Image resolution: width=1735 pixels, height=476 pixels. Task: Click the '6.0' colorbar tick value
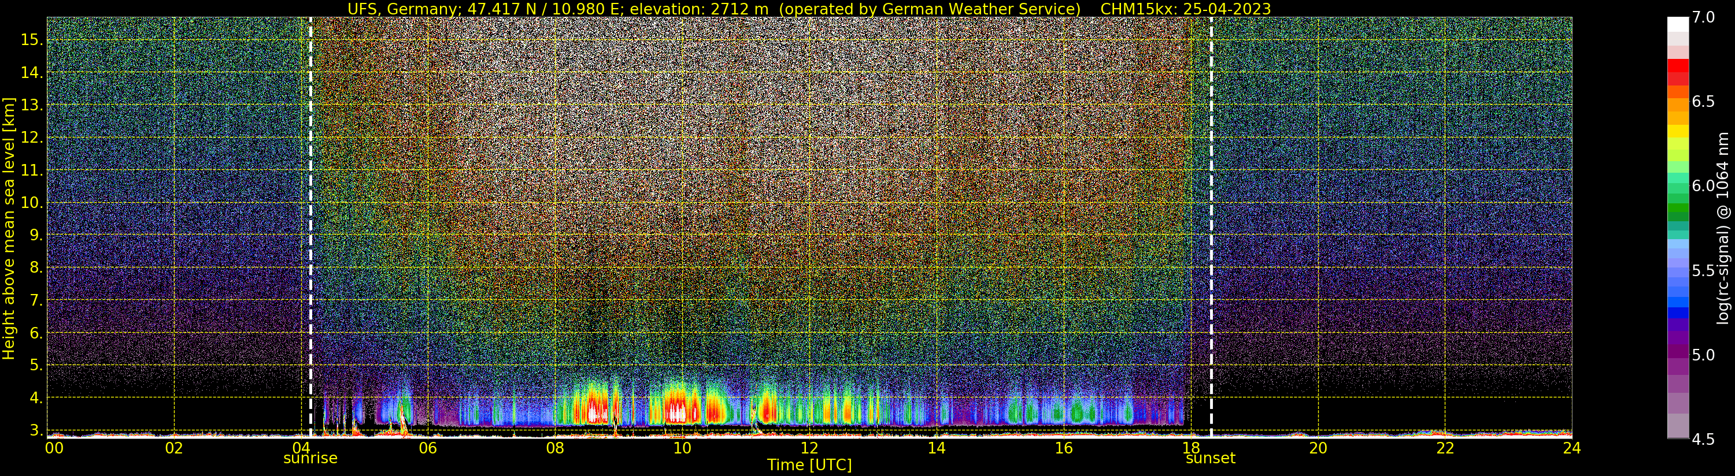click(1703, 186)
